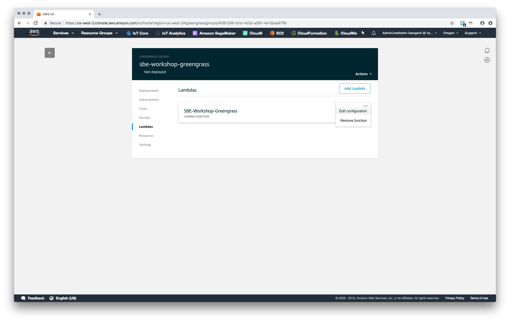Open the IoT console notifications bell
This screenshot has height=322, width=510.
point(487,51)
